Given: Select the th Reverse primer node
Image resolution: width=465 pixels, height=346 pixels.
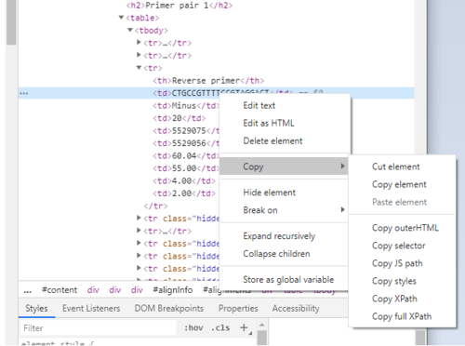Looking at the screenshot, I should (208, 81).
